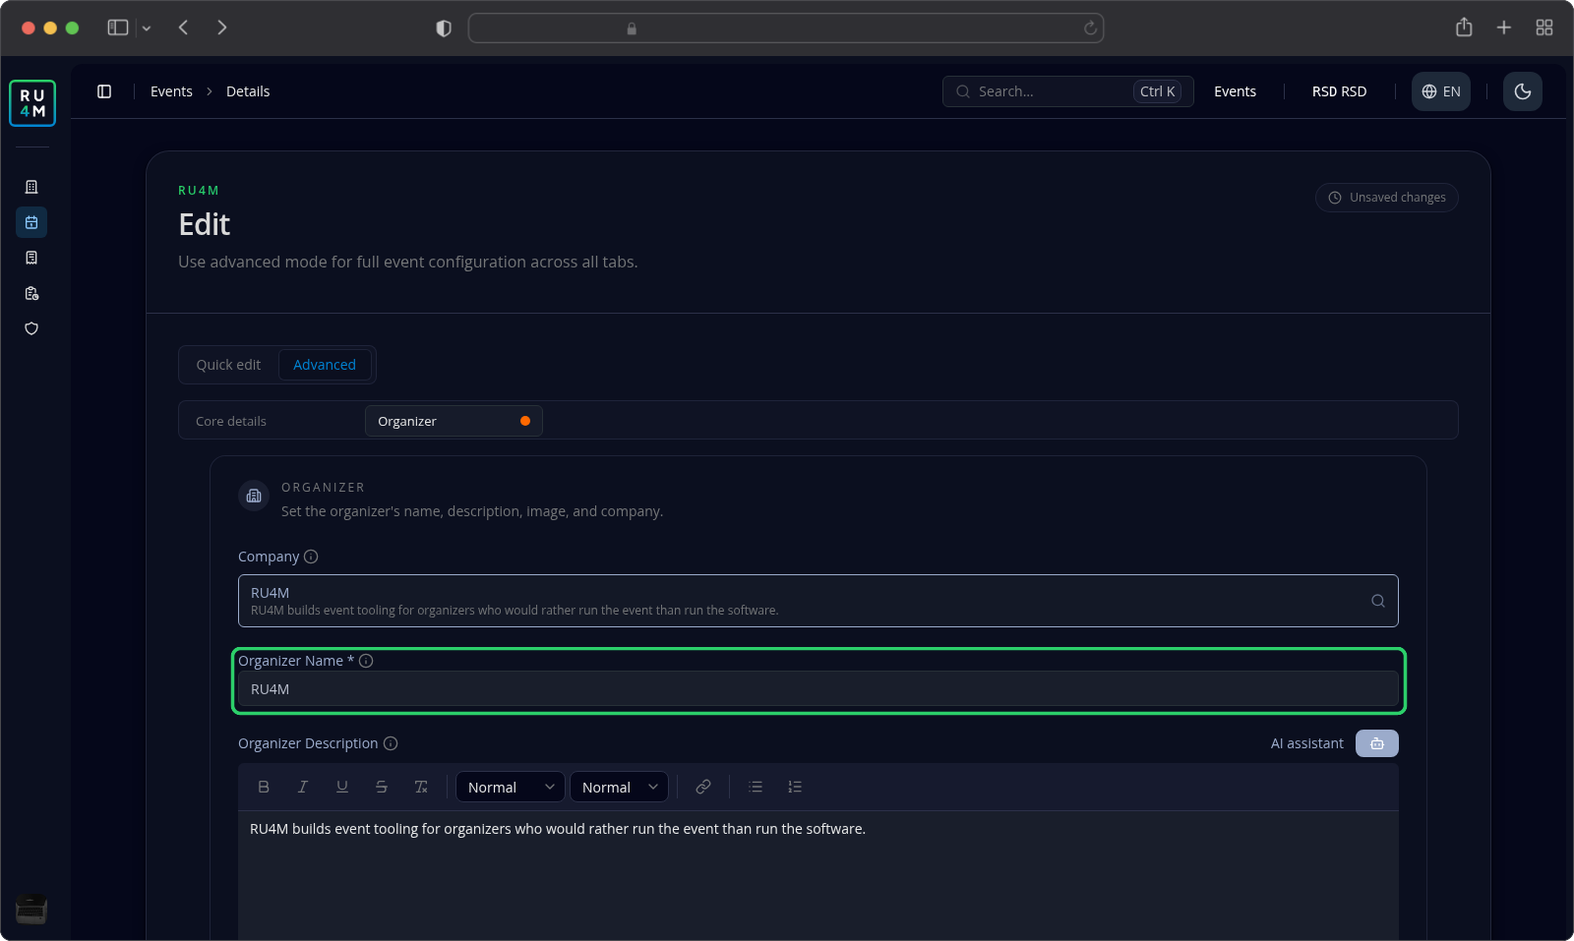Open the receipt list sidebar icon
The image size is (1574, 941).
point(31,258)
